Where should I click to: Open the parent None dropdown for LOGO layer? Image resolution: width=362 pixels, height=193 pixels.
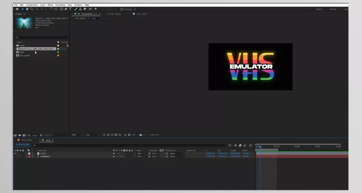coord(177,153)
